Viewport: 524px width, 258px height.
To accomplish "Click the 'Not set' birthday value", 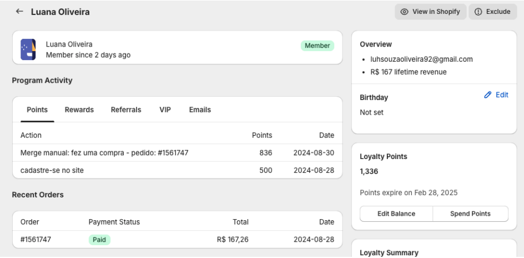I will tap(371, 112).
